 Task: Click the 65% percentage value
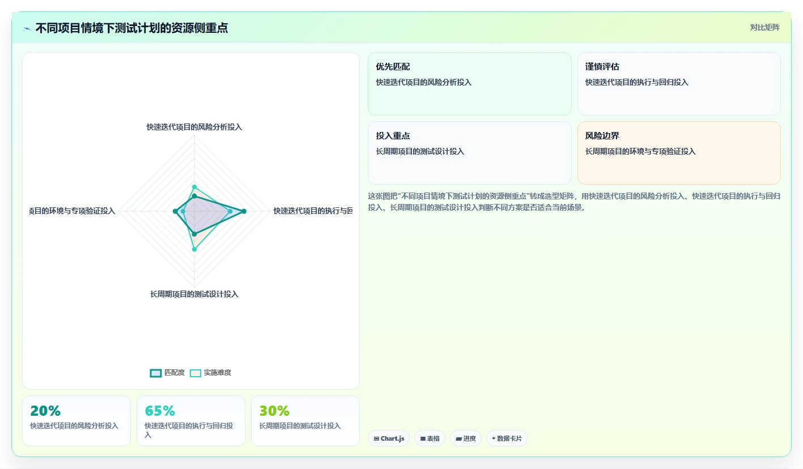tap(160, 411)
